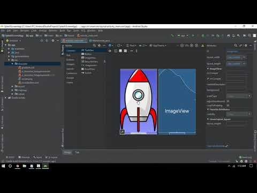This screenshot has width=257, height=193.
Task: Expand Gradle Scripts node
Action: pyautogui.click(x=5, y=98)
